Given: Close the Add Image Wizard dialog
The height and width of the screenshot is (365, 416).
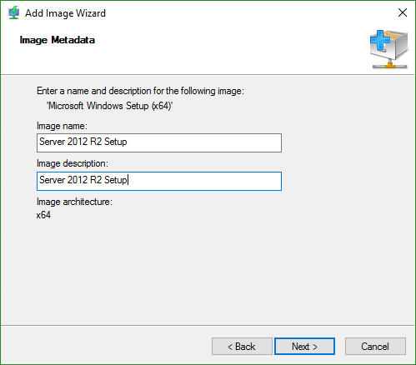Looking at the screenshot, I should point(403,12).
